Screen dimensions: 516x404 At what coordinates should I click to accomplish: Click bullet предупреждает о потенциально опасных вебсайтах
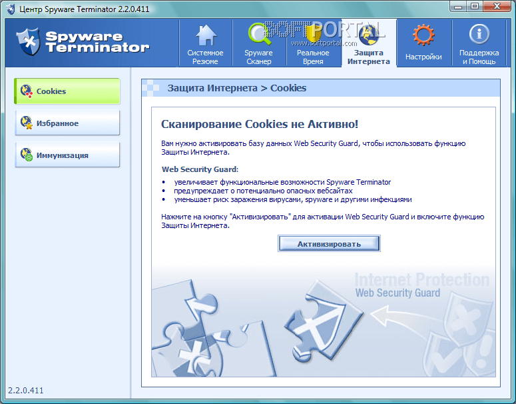coord(263,191)
